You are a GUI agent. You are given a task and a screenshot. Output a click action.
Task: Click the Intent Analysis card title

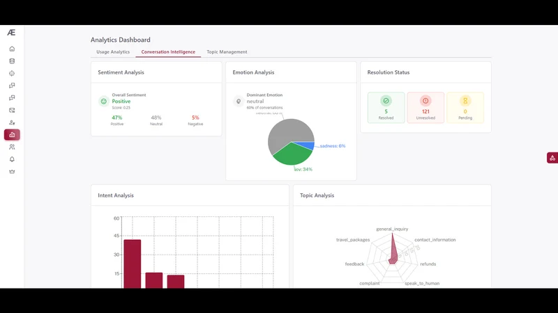click(116, 195)
